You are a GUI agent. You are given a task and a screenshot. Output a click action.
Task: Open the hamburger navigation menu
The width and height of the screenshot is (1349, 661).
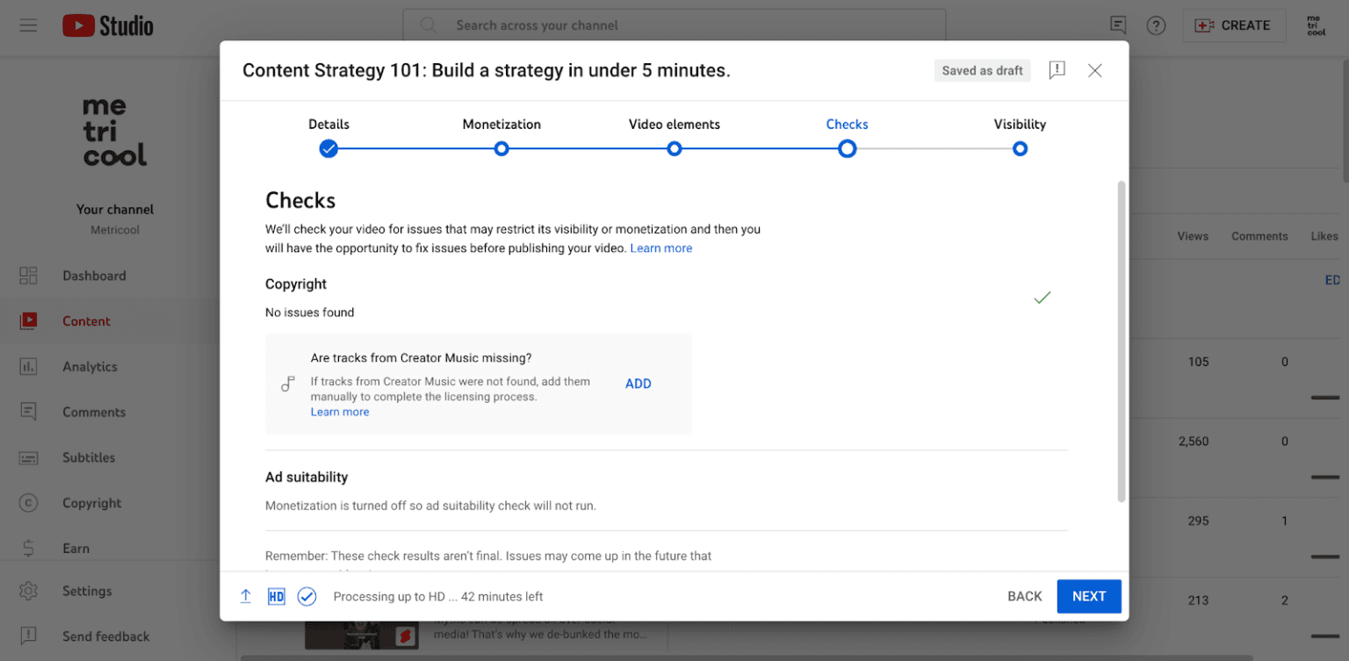pyautogui.click(x=28, y=25)
